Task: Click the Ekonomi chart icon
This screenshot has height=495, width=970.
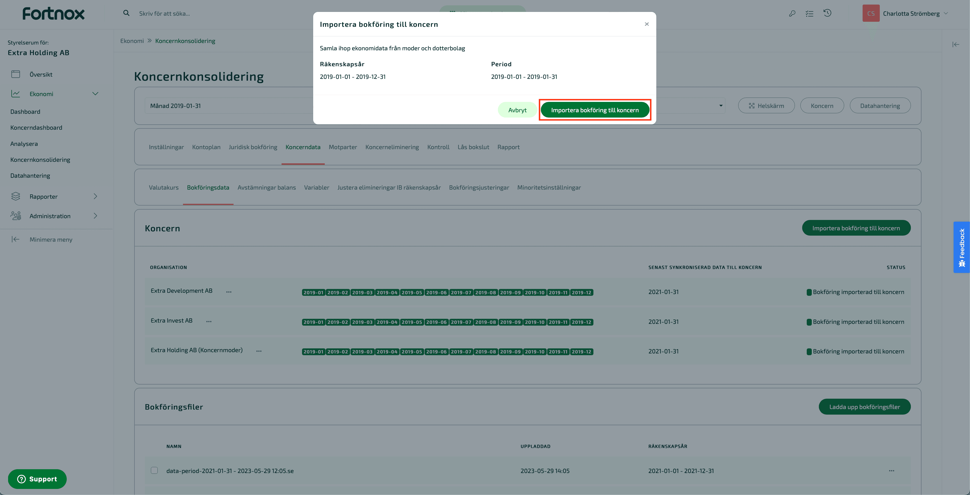Action: tap(16, 94)
